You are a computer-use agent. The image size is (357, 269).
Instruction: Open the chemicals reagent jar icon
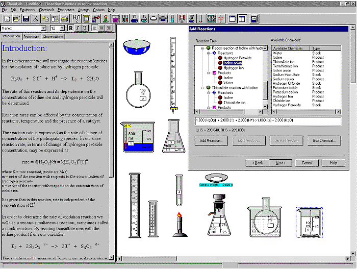tap(86, 19)
